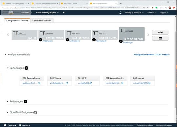
Task: Click the EC2 SecurityGroup card header
Action: tap(32, 78)
